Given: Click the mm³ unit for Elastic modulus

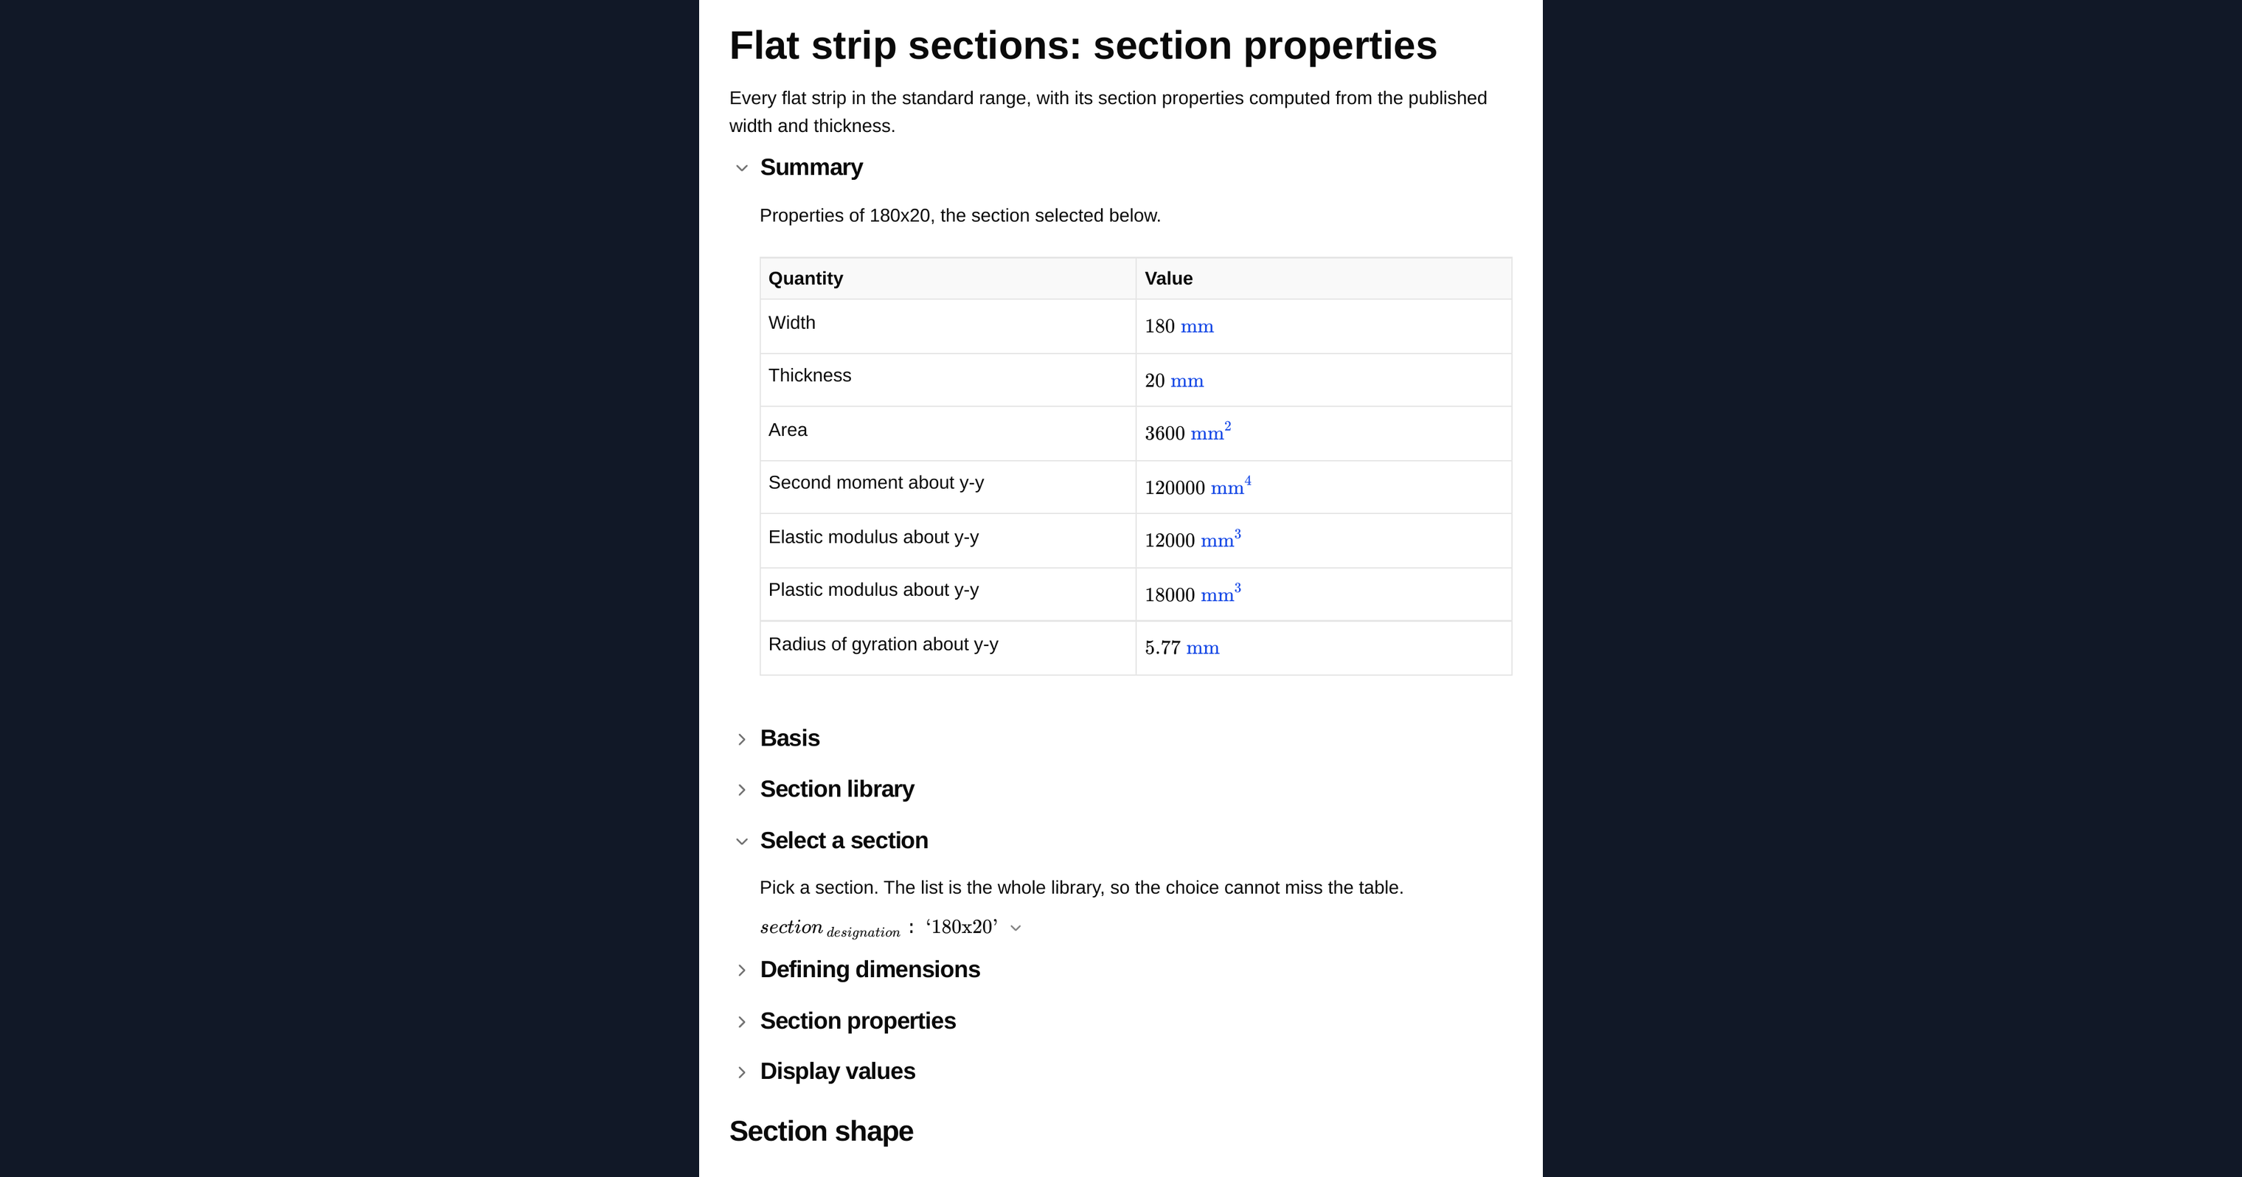Looking at the screenshot, I should click(x=1221, y=539).
